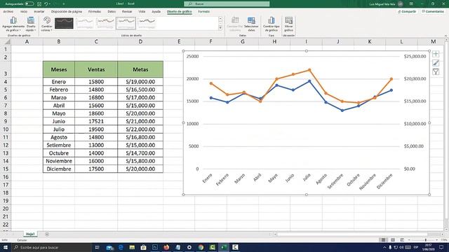Click zoom in plus button
Image resolution: width=449 pixels, height=252 pixels.
[x=437, y=240]
